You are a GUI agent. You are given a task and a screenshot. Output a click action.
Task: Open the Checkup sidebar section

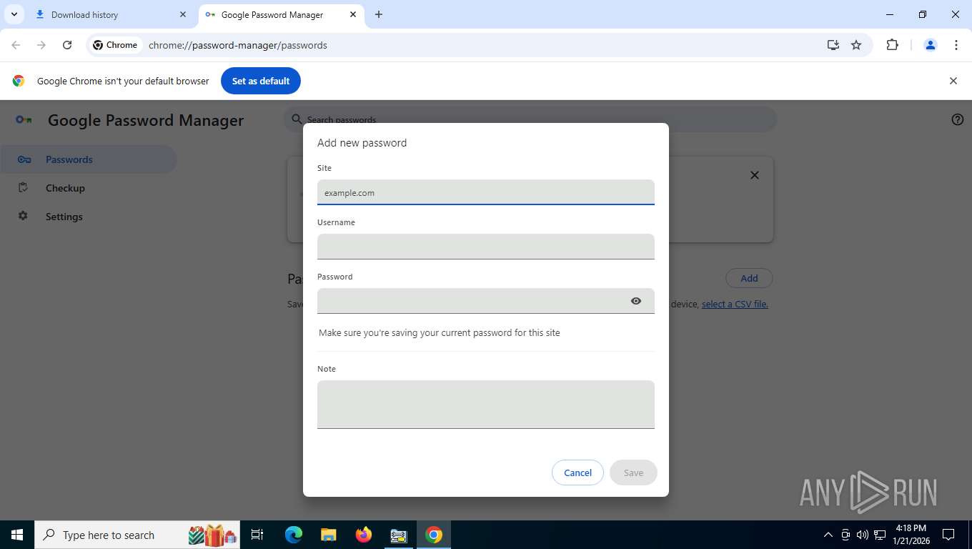point(65,188)
